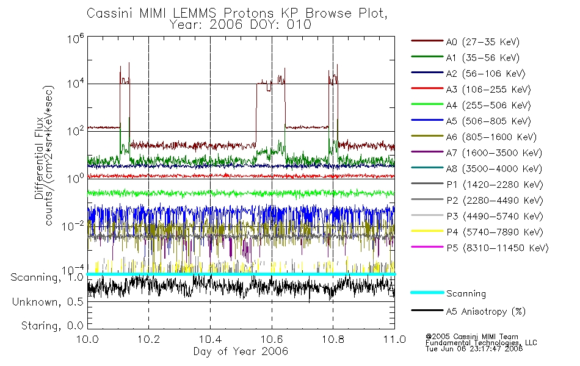Click the P2 (2280-4490 KeV) legend label
This screenshot has height=366, width=580.
click(x=495, y=201)
